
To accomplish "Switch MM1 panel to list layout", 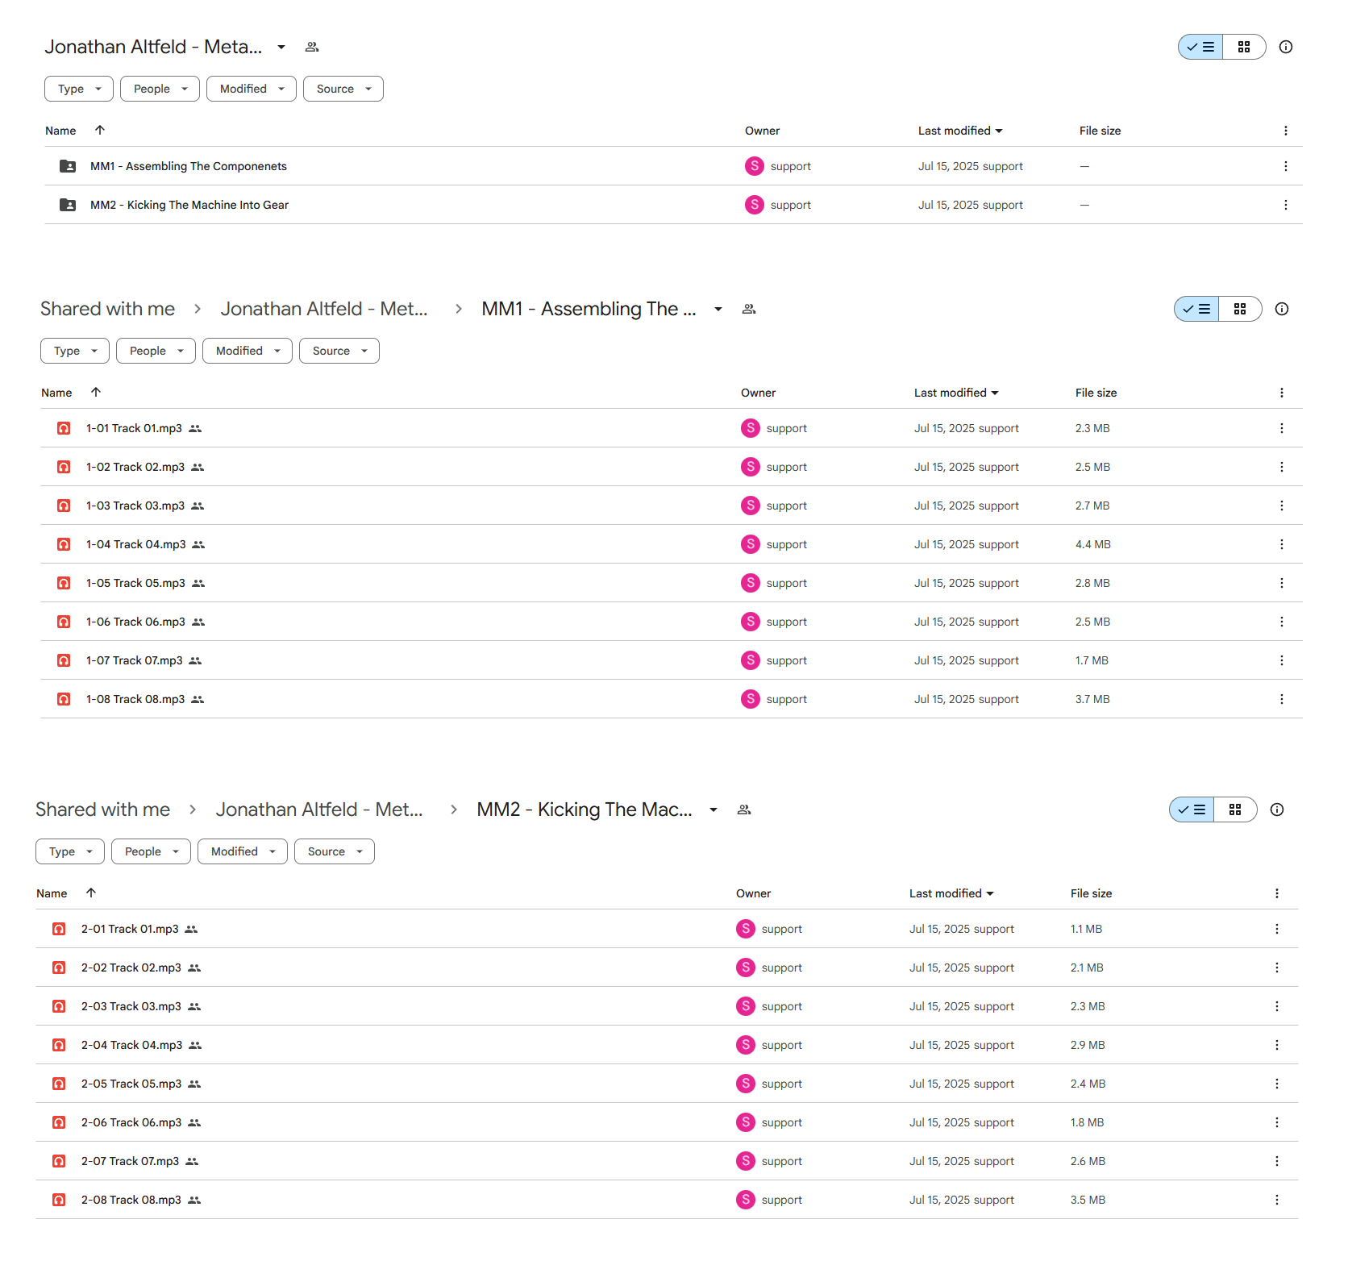I will pos(1196,309).
